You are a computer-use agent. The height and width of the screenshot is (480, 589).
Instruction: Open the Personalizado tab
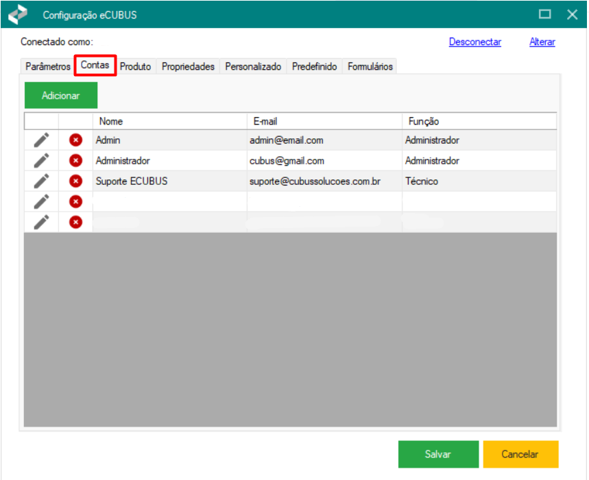click(253, 67)
